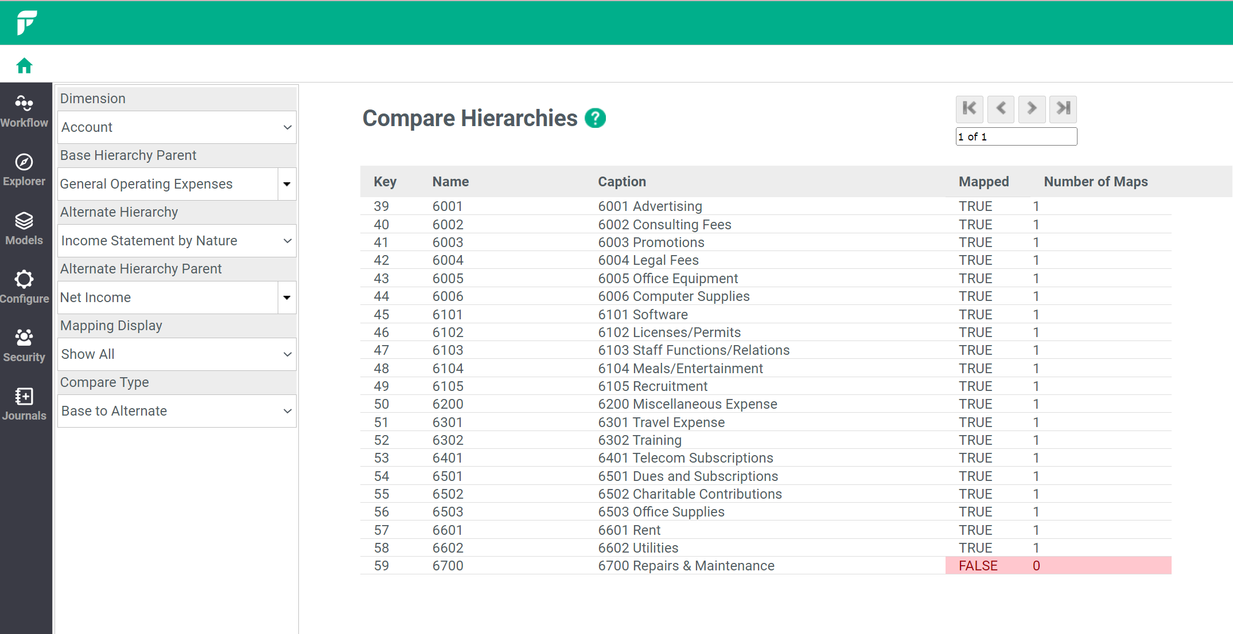
Task: Go to the previous page
Action: (x=1001, y=108)
